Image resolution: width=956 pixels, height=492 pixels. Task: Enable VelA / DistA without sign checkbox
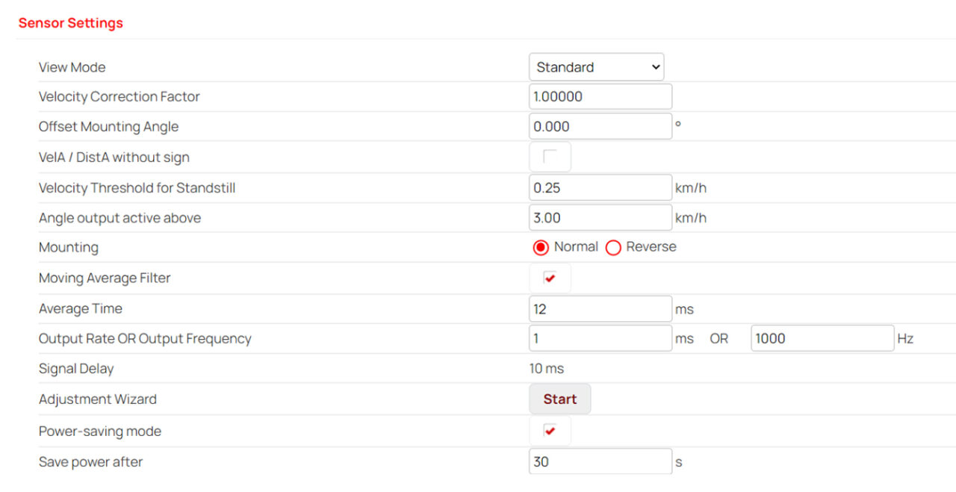coord(550,157)
